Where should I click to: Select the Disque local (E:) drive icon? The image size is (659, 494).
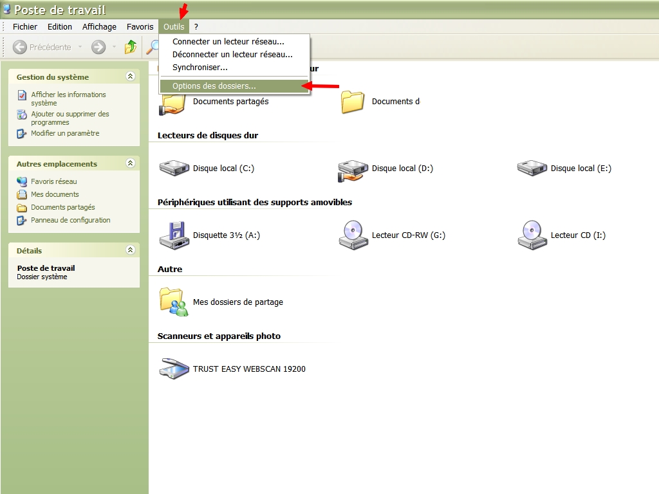click(532, 169)
